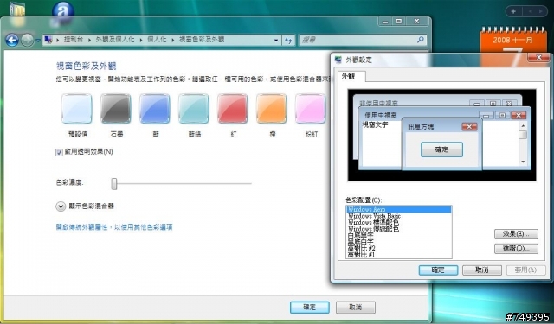Viewport: 554px width, 324px height.
Task: Click the magnifier search icon
Action: pos(420,40)
